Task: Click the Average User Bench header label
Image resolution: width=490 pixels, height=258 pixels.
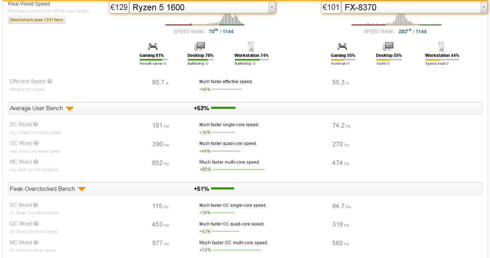Action: pos(36,109)
